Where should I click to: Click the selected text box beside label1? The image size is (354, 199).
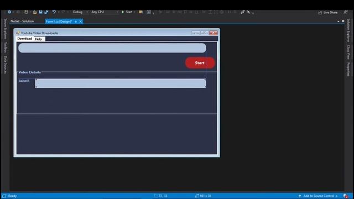point(121,83)
